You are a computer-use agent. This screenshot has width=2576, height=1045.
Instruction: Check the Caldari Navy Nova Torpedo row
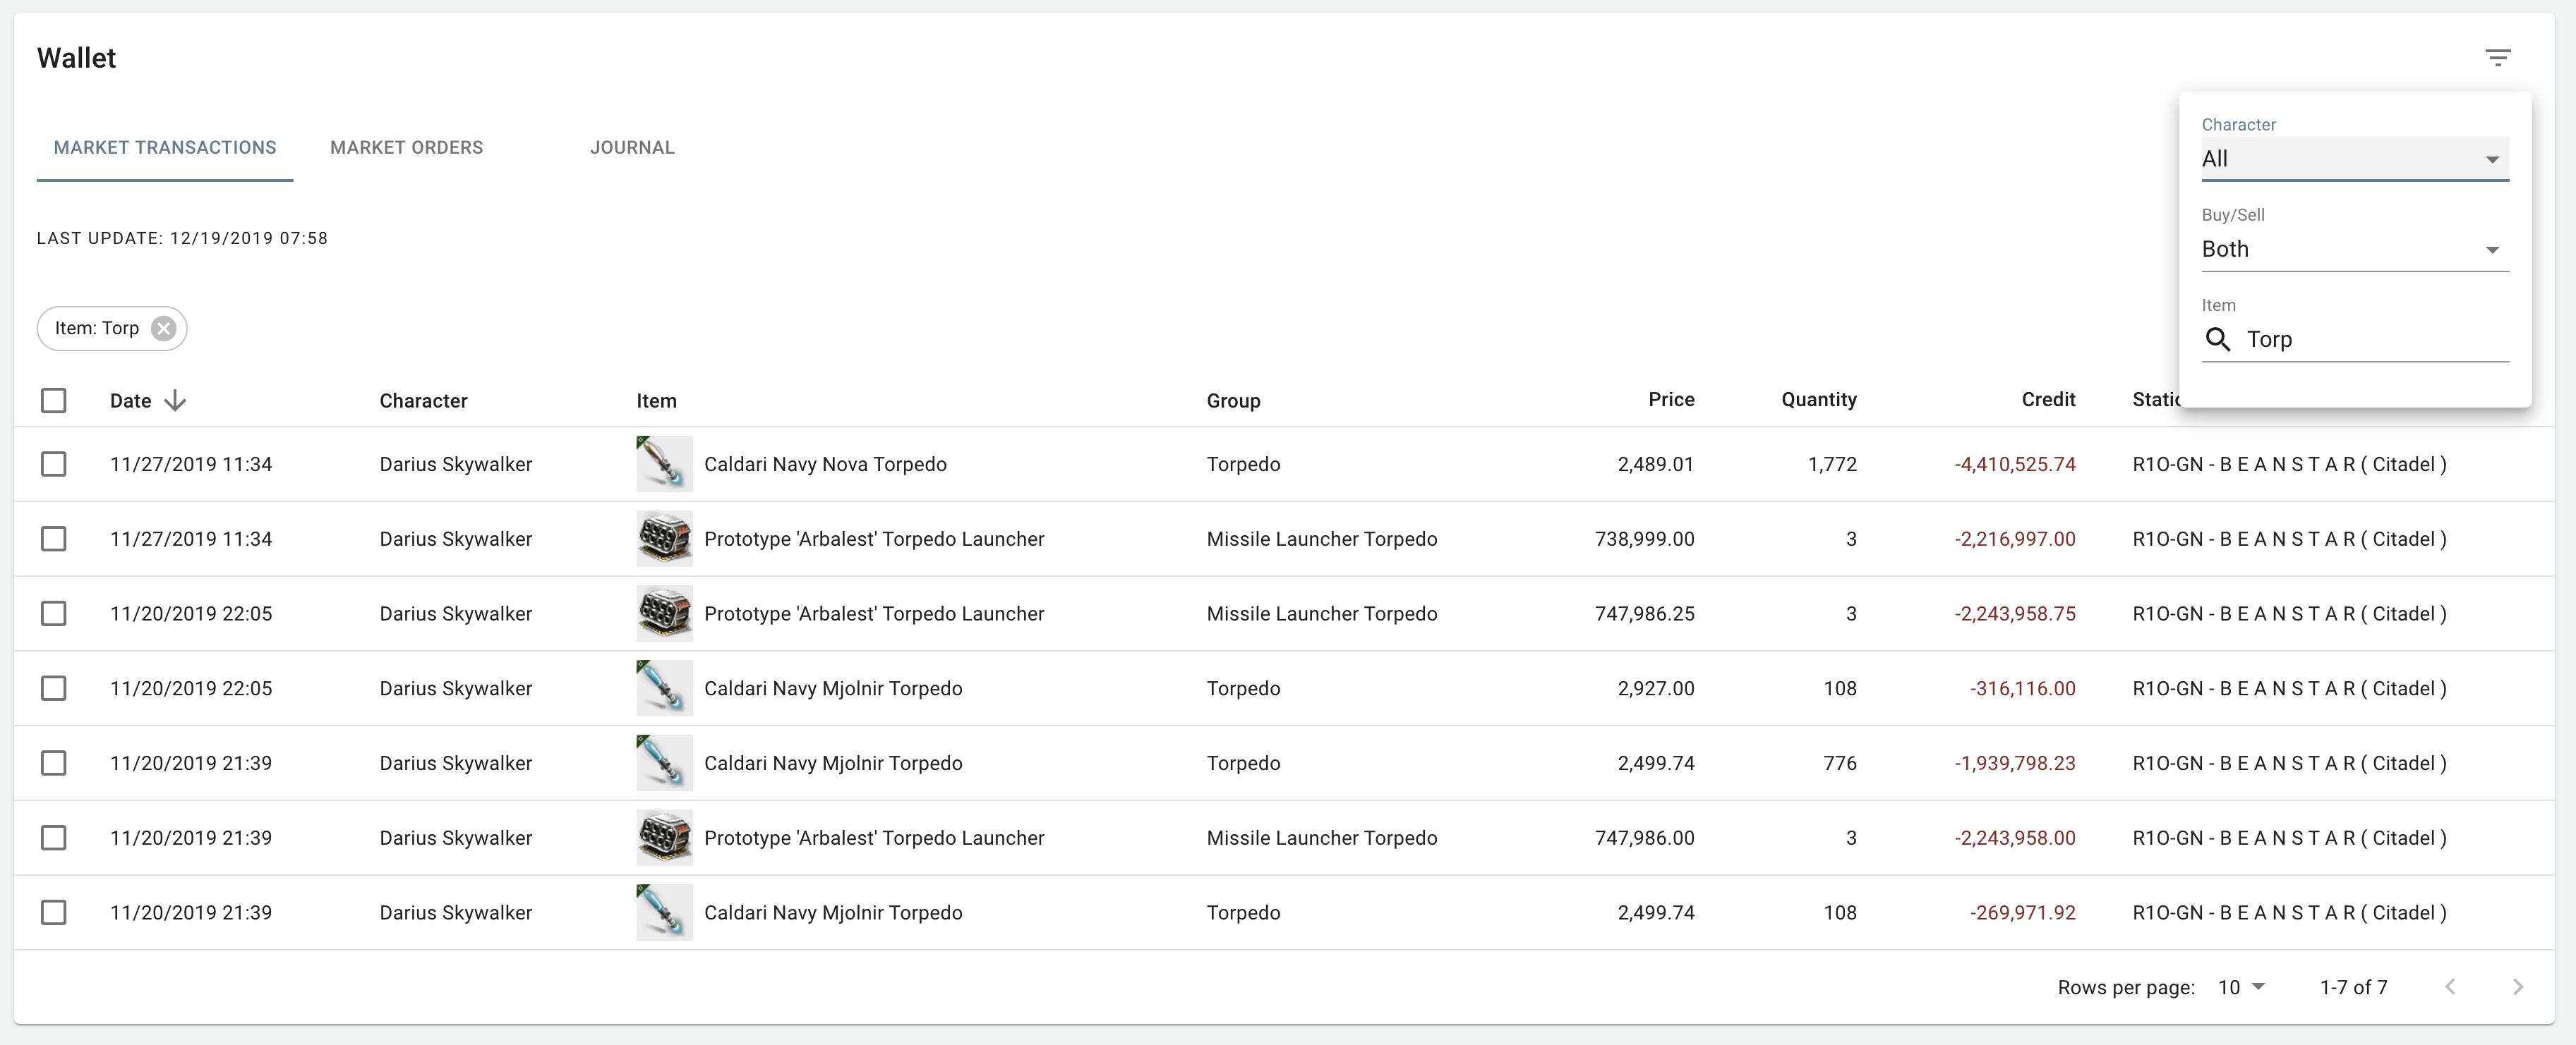(x=54, y=463)
